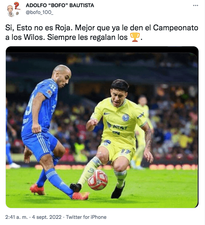Screen dimensions: 205x225
Task: Open the Twitter for iPhone source link
Action: pos(86,217)
